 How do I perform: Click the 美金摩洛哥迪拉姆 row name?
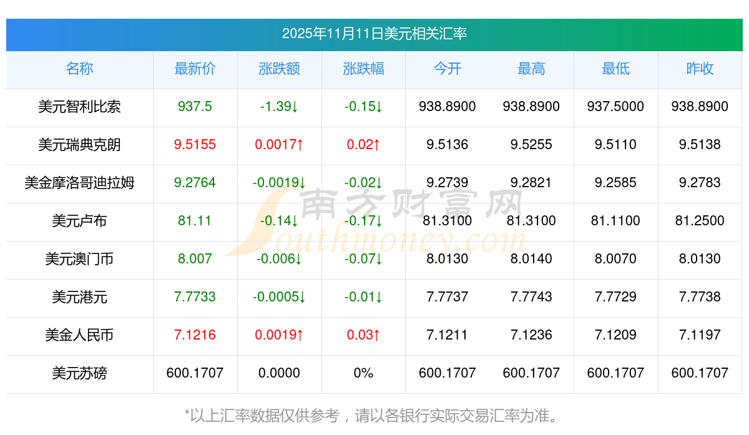tap(79, 183)
